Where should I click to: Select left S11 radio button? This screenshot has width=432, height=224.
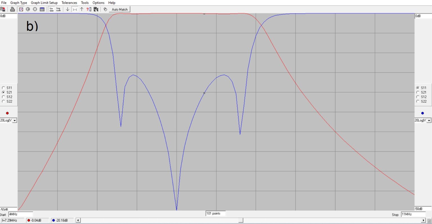(x=3, y=88)
